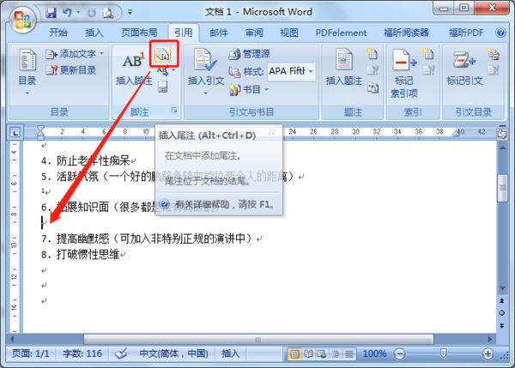Select Print Layout view button
The image size is (515, 368).
(294, 354)
